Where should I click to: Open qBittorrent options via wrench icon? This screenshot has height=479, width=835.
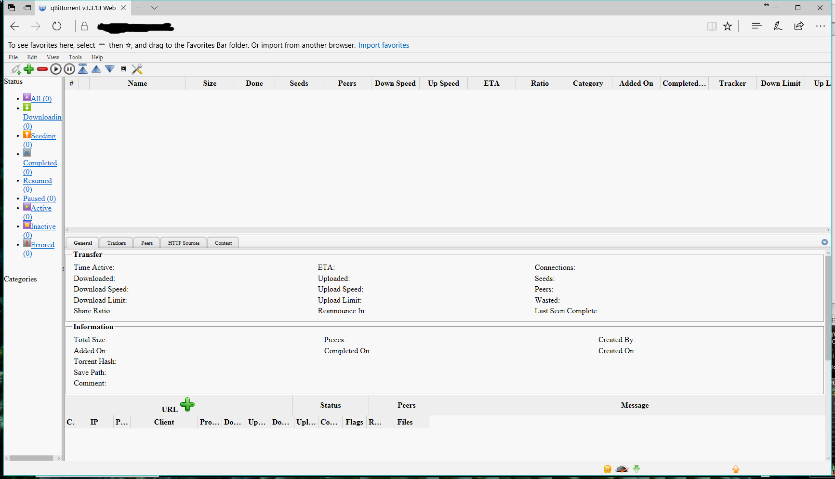coord(137,69)
